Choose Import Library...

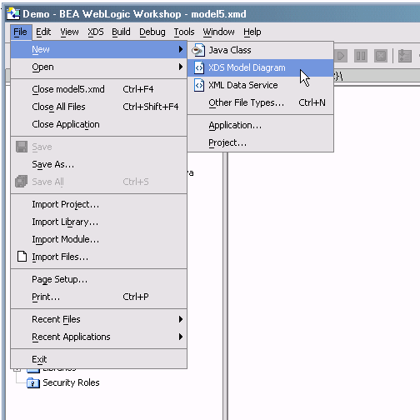pos(99,222)
